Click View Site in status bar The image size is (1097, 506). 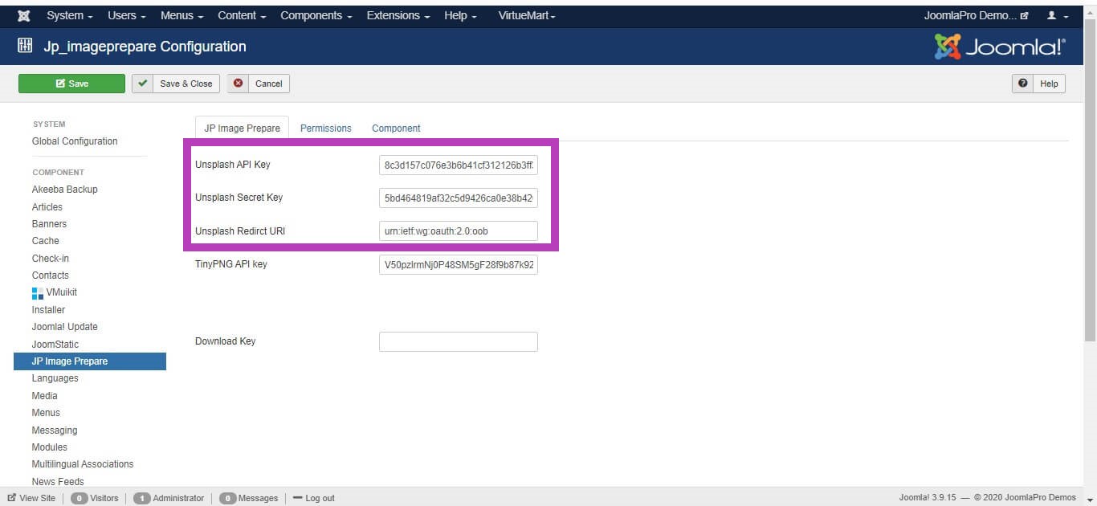tap(32, 498)
